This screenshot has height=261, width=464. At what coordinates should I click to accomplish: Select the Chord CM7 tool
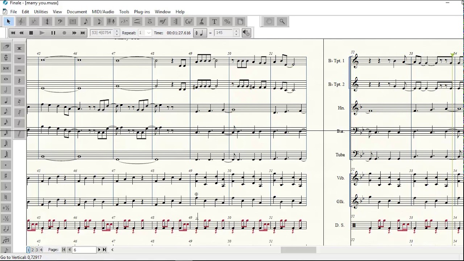click(188, 21)
